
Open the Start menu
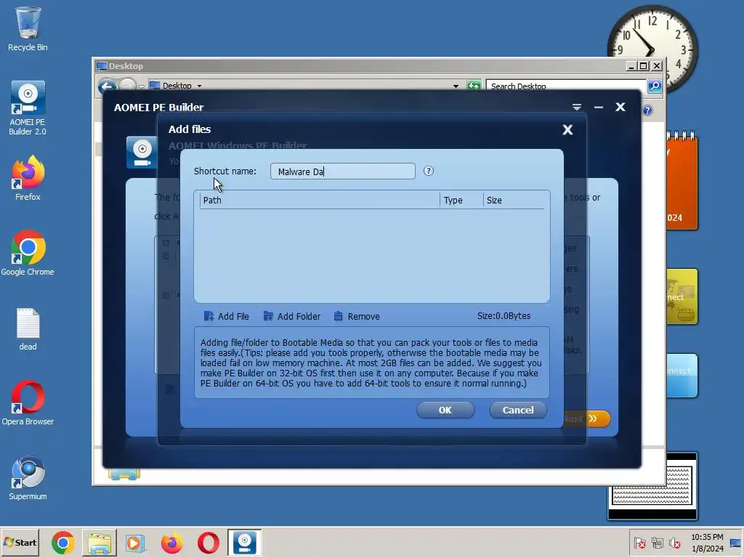(20, 542)
